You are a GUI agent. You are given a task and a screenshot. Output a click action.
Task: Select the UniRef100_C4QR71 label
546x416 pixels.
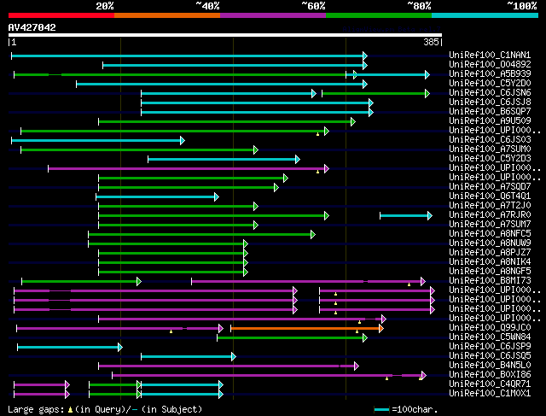pos(490,384)
